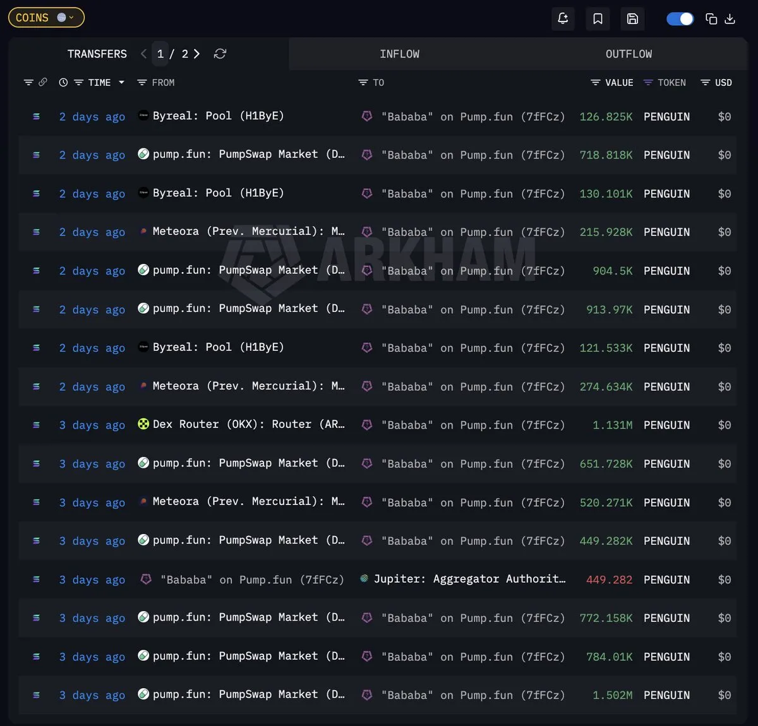Toggle the blue switch in the top bar
Image resolution: width=758 pixels, height=726 pixels.
(x=680, y=19)
